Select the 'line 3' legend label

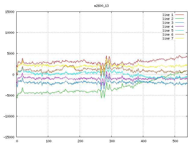[x=168, y=23]
